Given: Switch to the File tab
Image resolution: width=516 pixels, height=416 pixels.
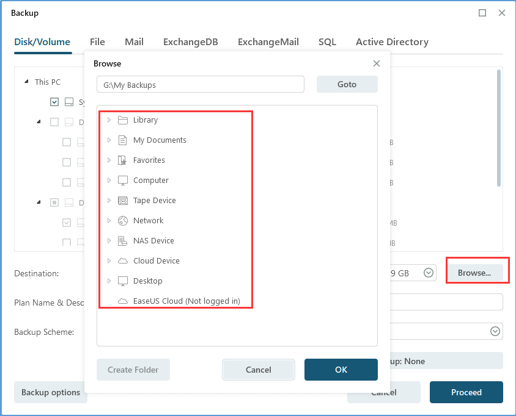Looking at the screenshot, I should tap(97, 42).
